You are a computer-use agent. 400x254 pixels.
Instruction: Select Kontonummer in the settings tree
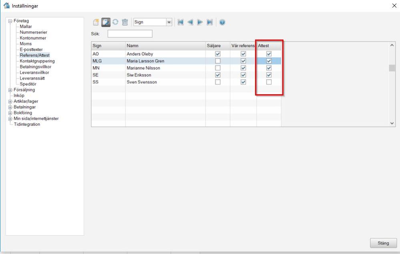[33, 38]
